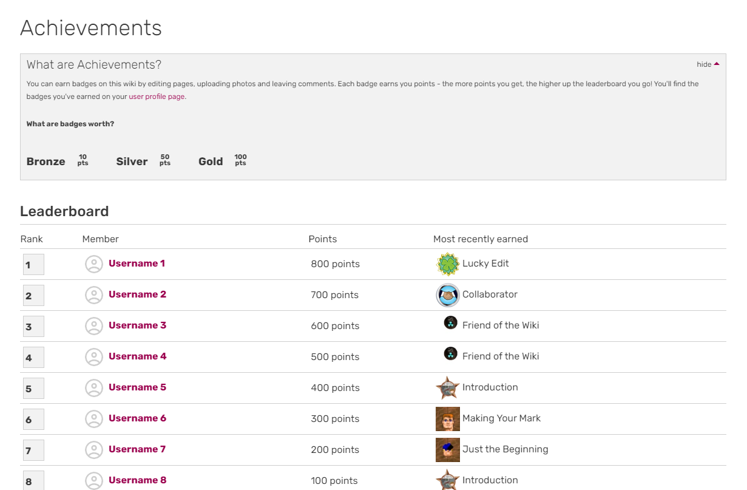Select Username 8's profile link

point(137,480)
